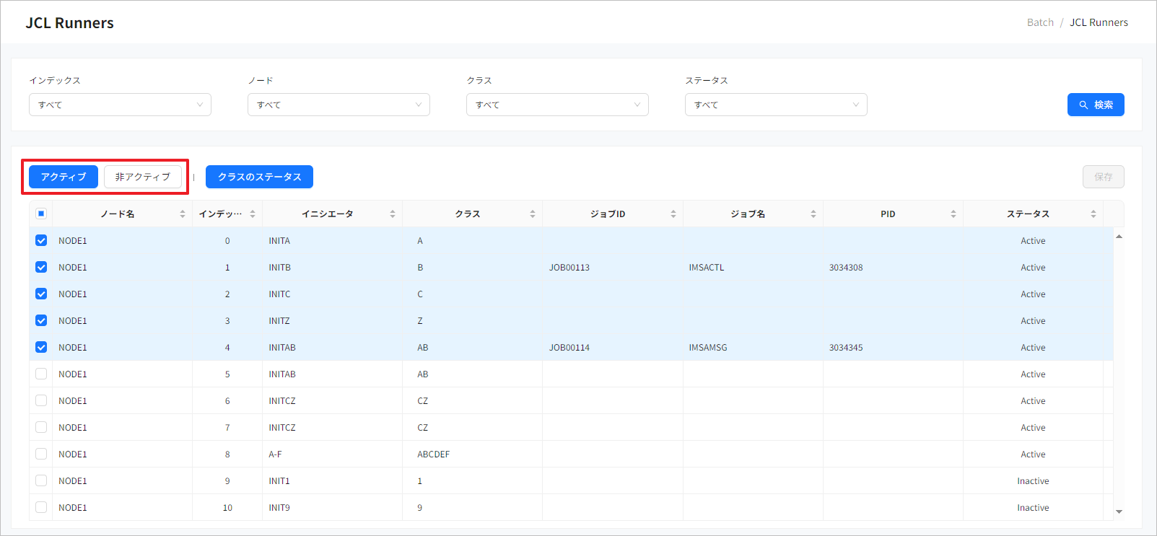Click the PID column sort icon
Image resolution: width=1157 pixels, height=536 pixels.
point(953,214)
